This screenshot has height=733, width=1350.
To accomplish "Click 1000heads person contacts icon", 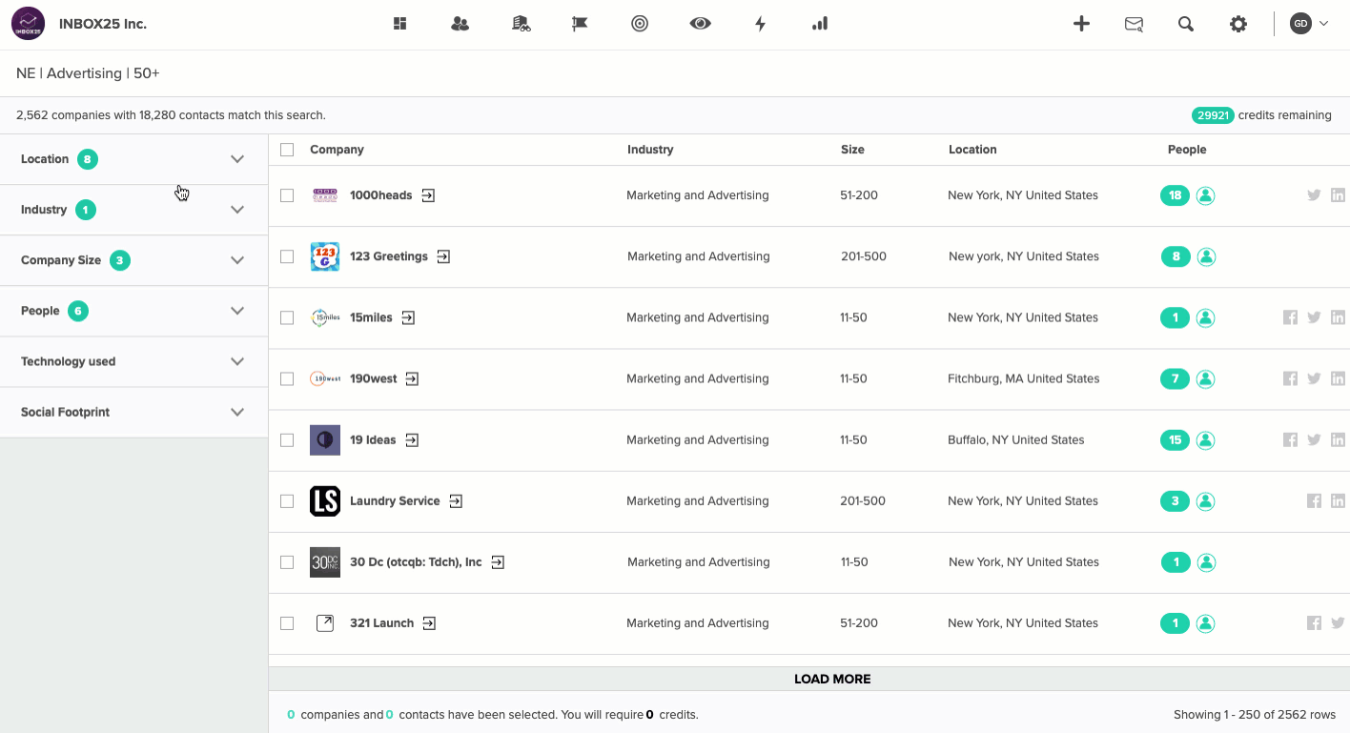I will 1205,195.
